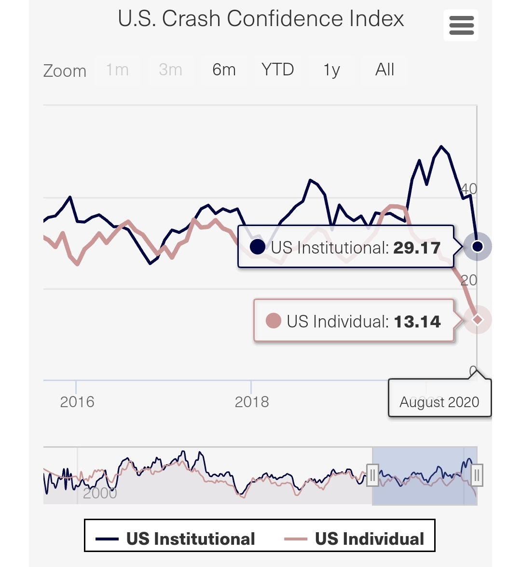Toggle US Institutional series in legend
The width and height of the screenshot is (521, 567).
point(176,539)
